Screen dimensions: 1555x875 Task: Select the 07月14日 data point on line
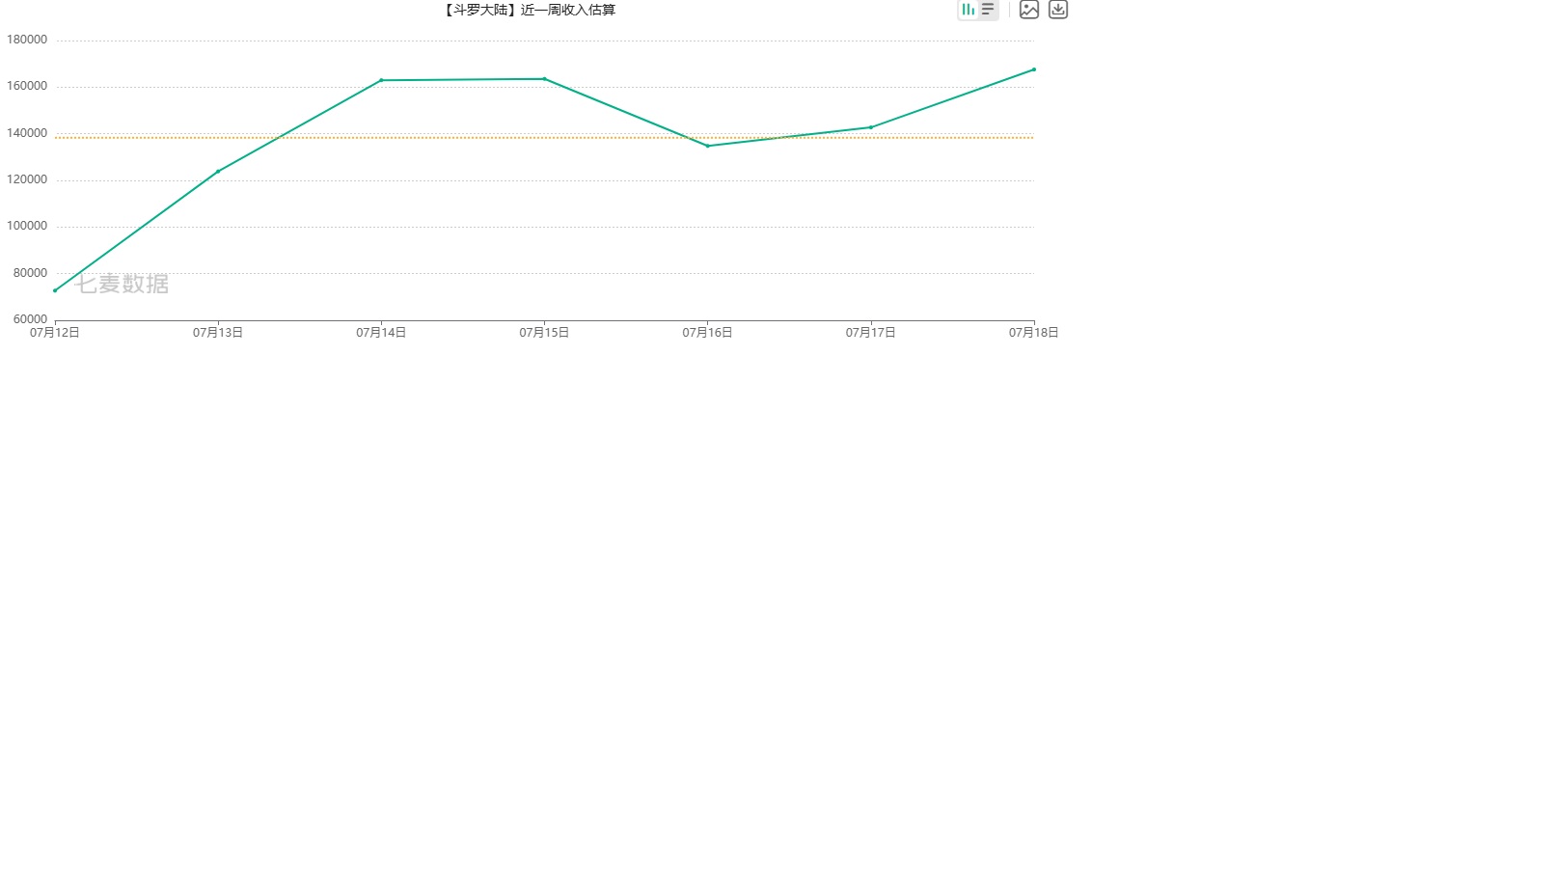coord(381,80)
